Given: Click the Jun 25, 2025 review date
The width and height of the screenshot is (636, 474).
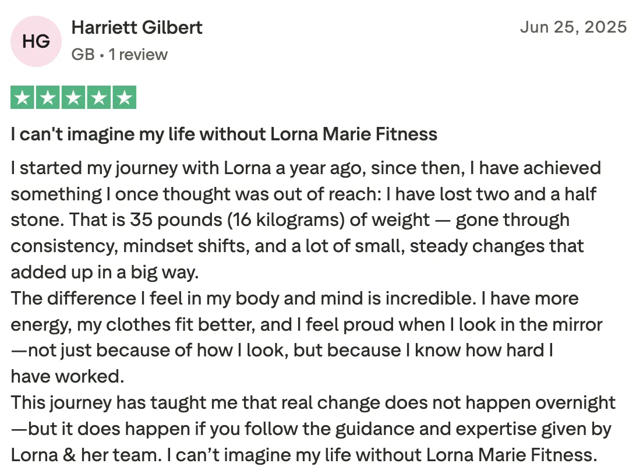Looking at the screenshot, I should pos(574,27).
